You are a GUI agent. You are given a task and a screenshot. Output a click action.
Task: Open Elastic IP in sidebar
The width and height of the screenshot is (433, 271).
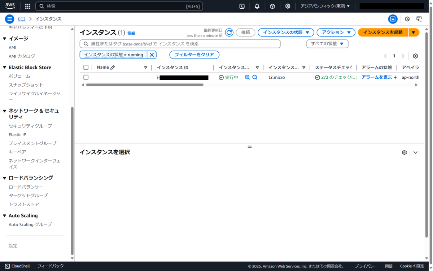17,135
